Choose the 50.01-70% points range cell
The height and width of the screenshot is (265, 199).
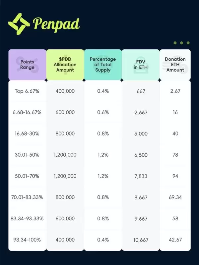pyautogui.click(x=27, y=176)
